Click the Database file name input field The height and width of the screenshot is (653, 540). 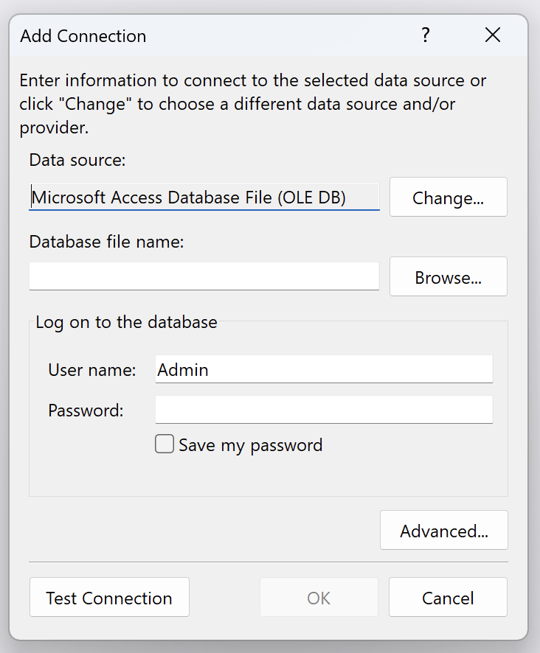(x=204, y=276)
